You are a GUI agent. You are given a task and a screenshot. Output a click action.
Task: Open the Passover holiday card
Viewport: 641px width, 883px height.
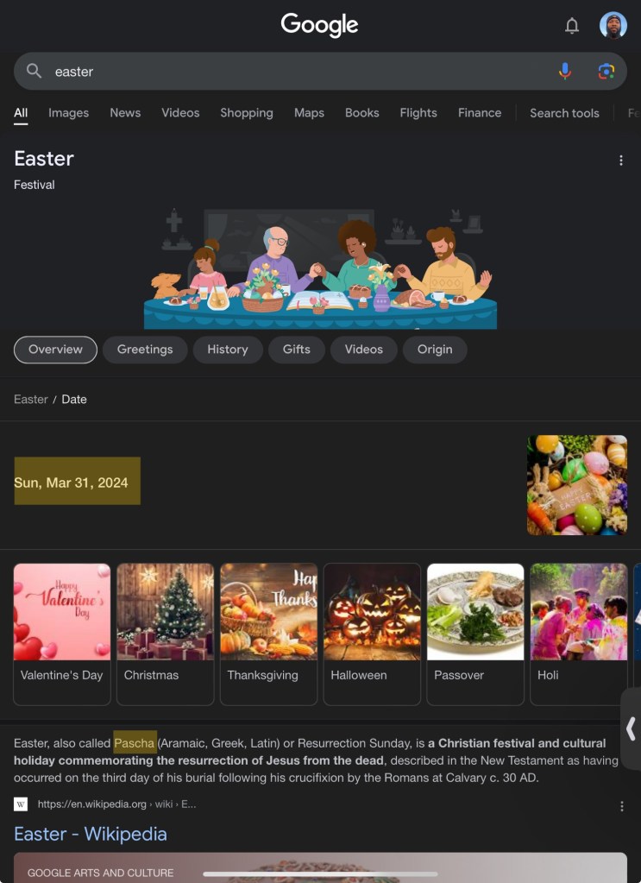click(475, 634)
